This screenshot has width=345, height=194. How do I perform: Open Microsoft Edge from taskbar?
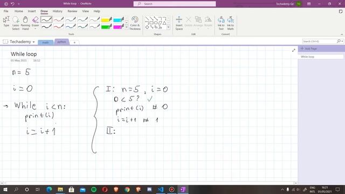pos(49,189)
